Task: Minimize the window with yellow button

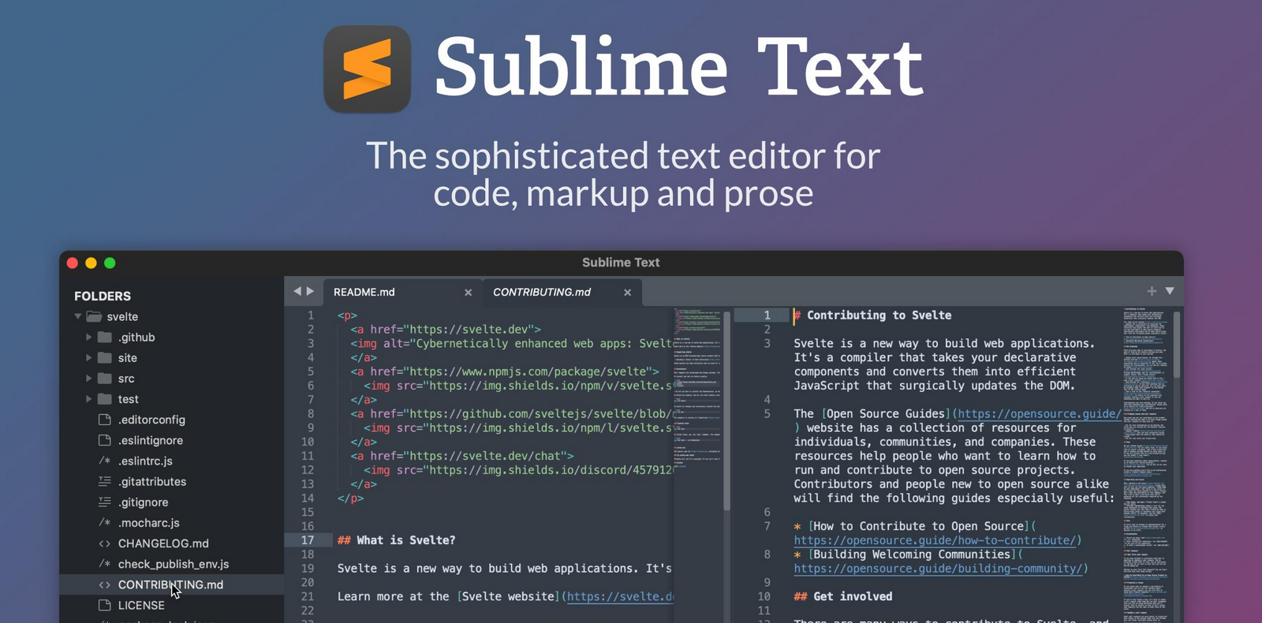Action: pos(91,263)
